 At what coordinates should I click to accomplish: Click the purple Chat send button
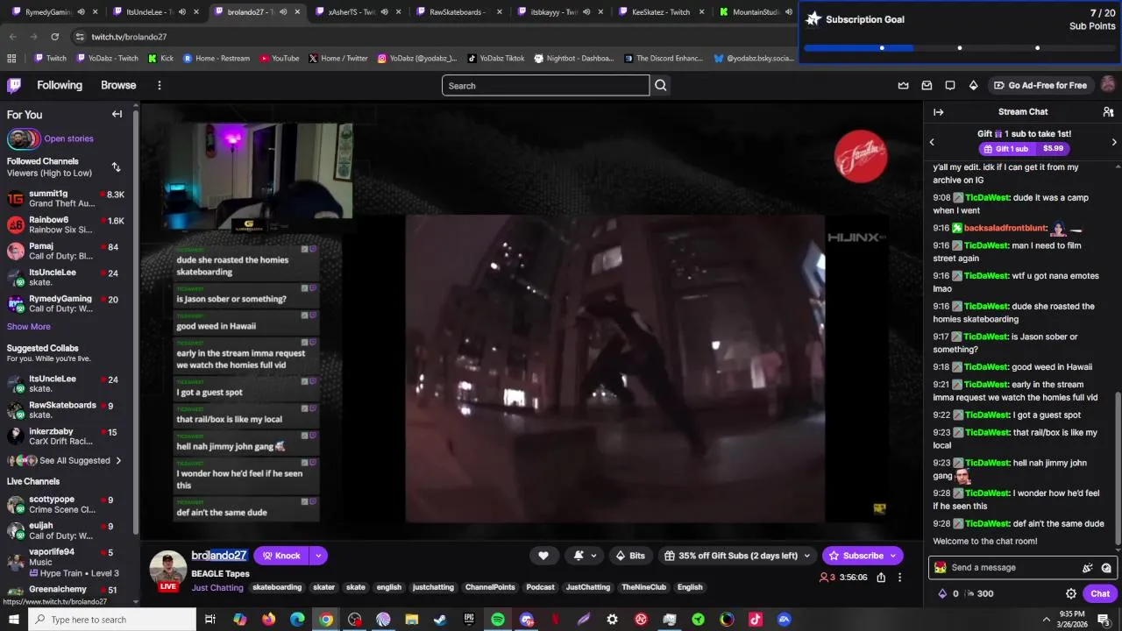(x=1100, y=593)
